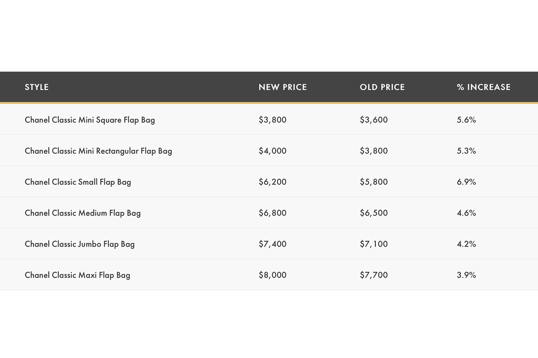The image size is (538, 358).
Task: Click the OLD PRICE column header
Action: (382, 87)
